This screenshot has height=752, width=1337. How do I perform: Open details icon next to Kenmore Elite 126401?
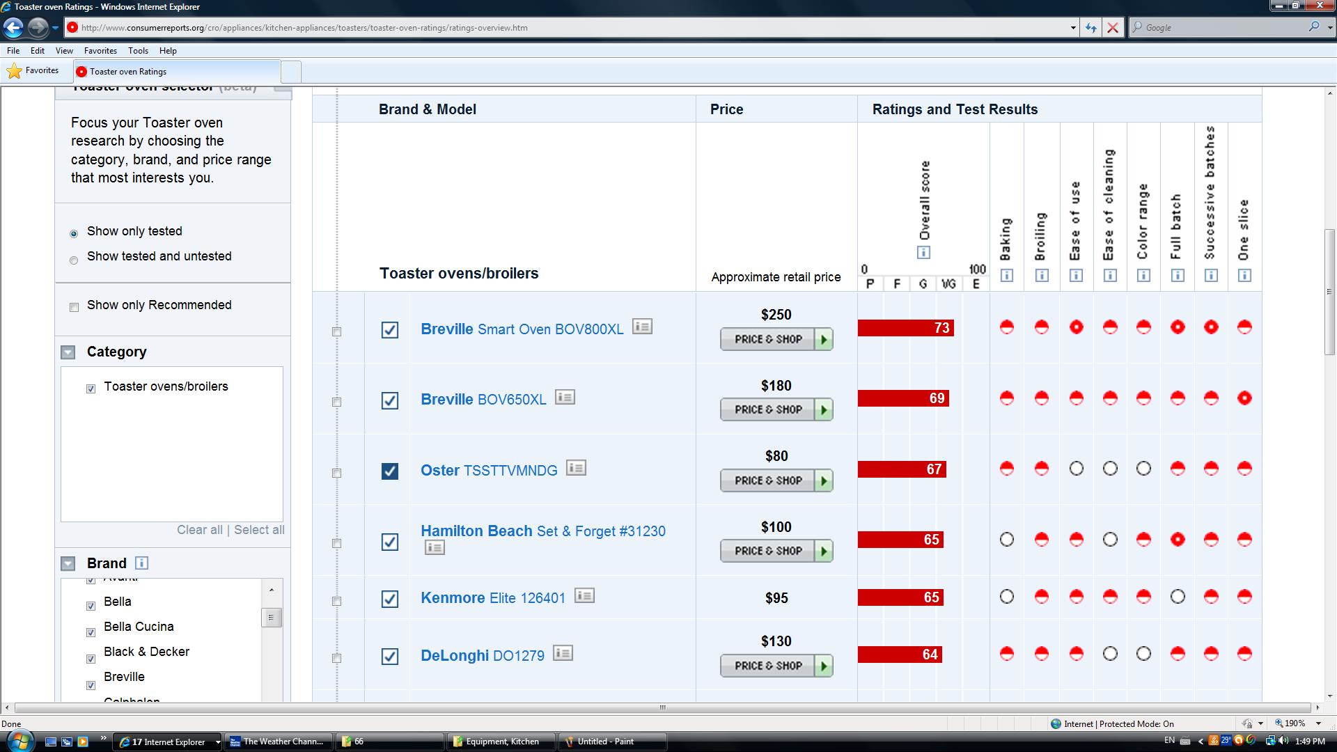point(584,595)
